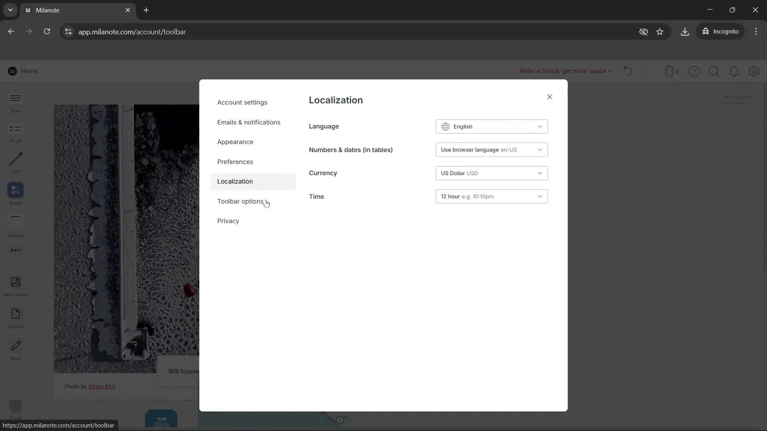Open the 12 hour Time format dropdown
767x431 pixels.
(x=491, y=196)
